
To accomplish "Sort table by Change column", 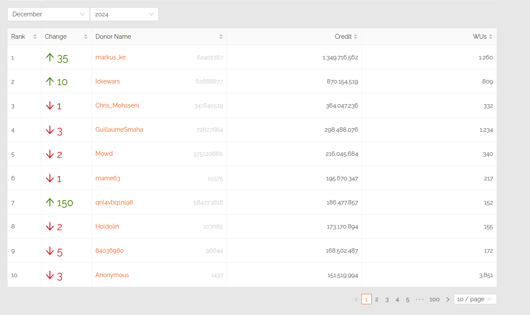I will [86, 37].
